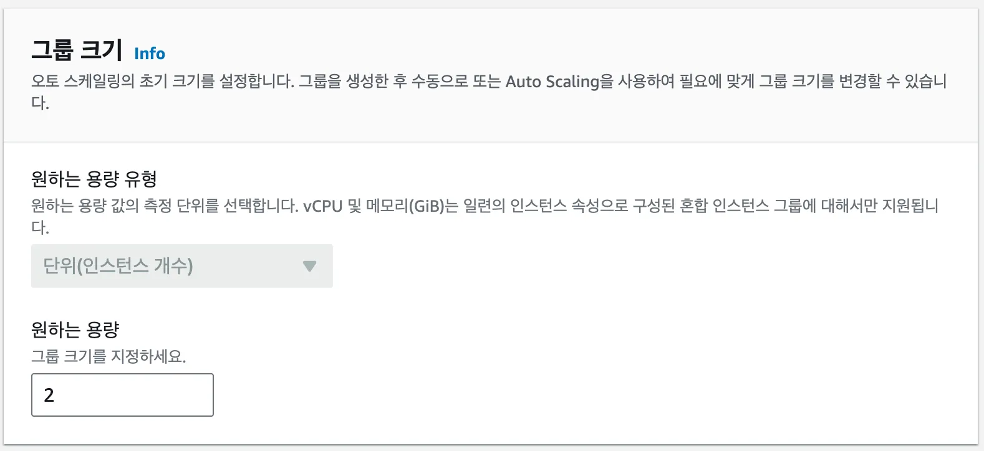Click the 대해서만 지원됩니 text at line end
This screenshot has height=451, width=984.
pyautogui.click(x=879, y=206)
